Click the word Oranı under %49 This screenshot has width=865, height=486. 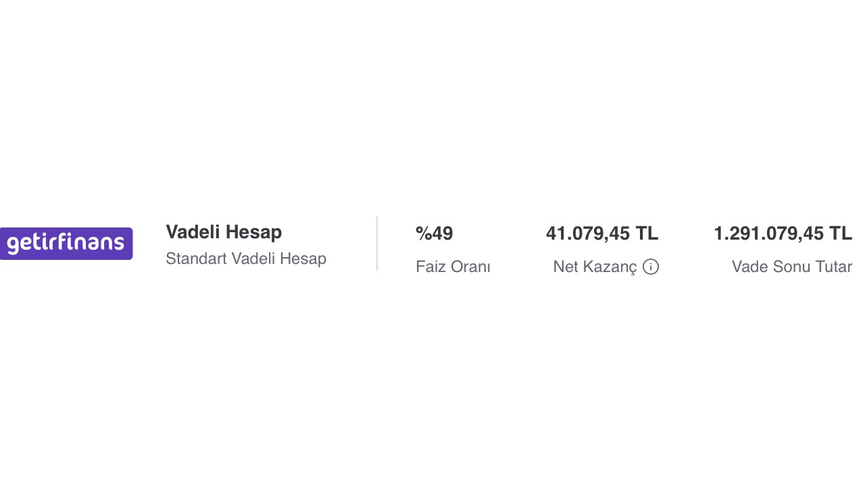coord(471,267)
